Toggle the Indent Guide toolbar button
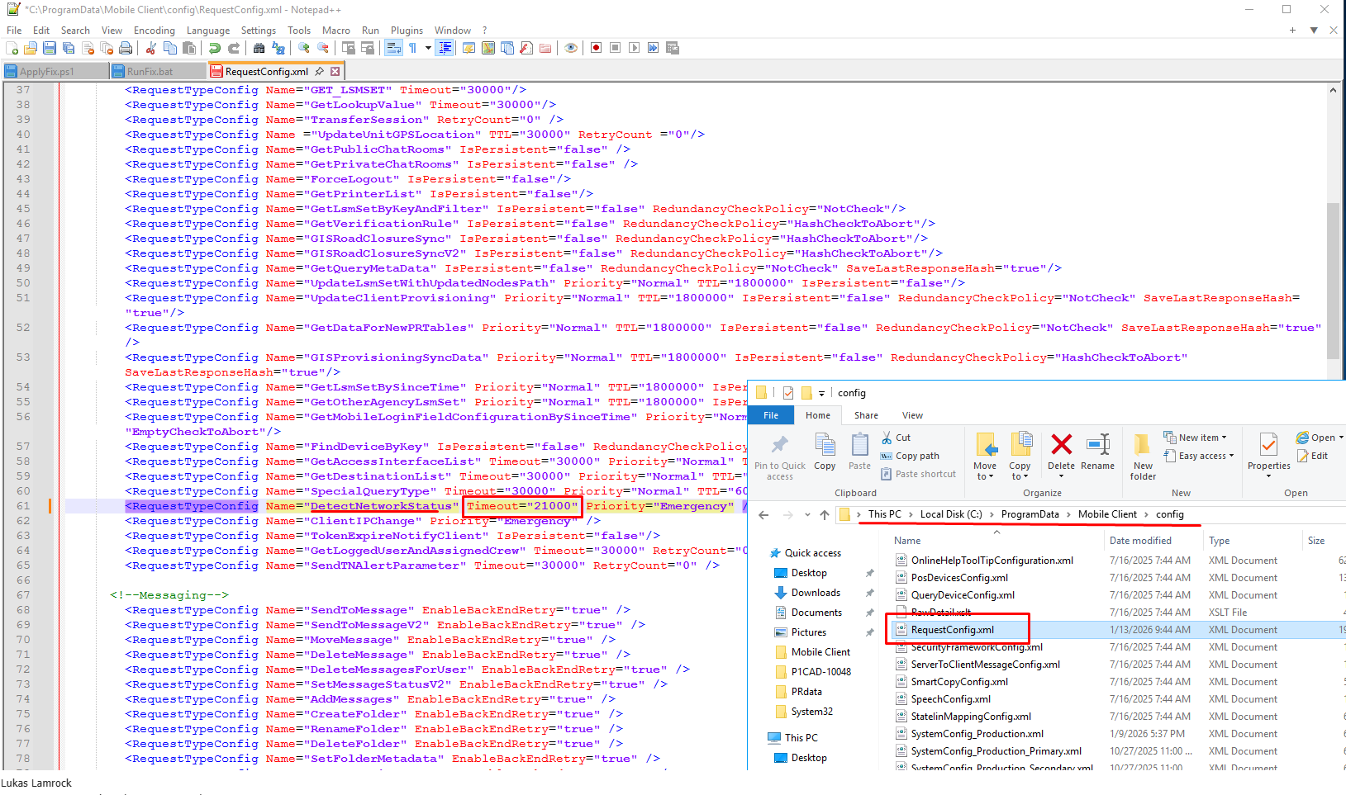 point(445,48)
